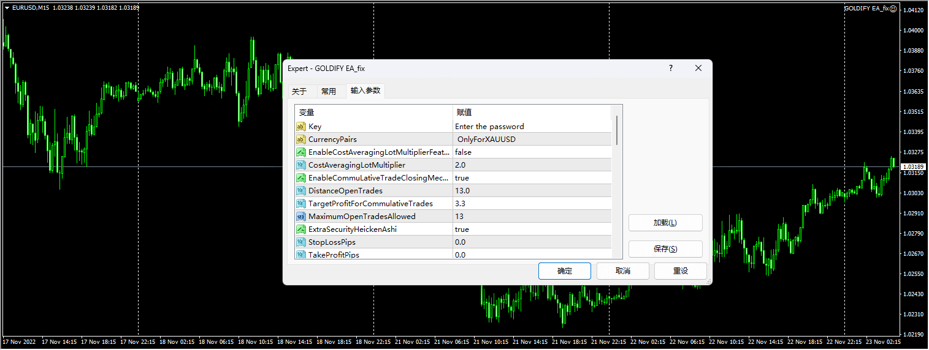This screenshot has height=350, width=929.
Task: Click the StopLossPips parameter icon
Action: [x=301, y=242]
